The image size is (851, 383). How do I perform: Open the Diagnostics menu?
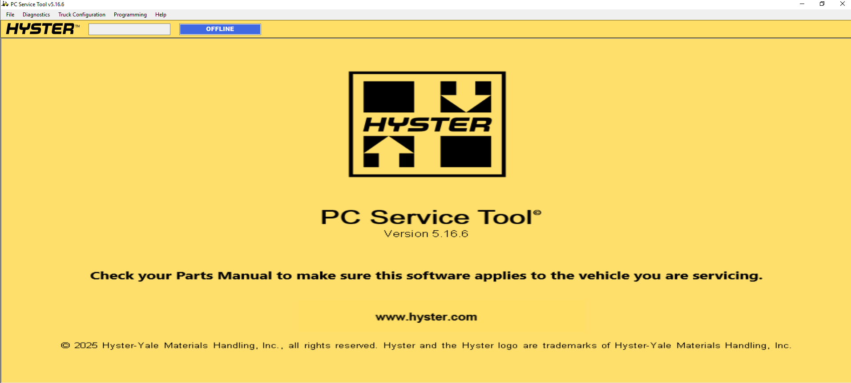point(36,15)
